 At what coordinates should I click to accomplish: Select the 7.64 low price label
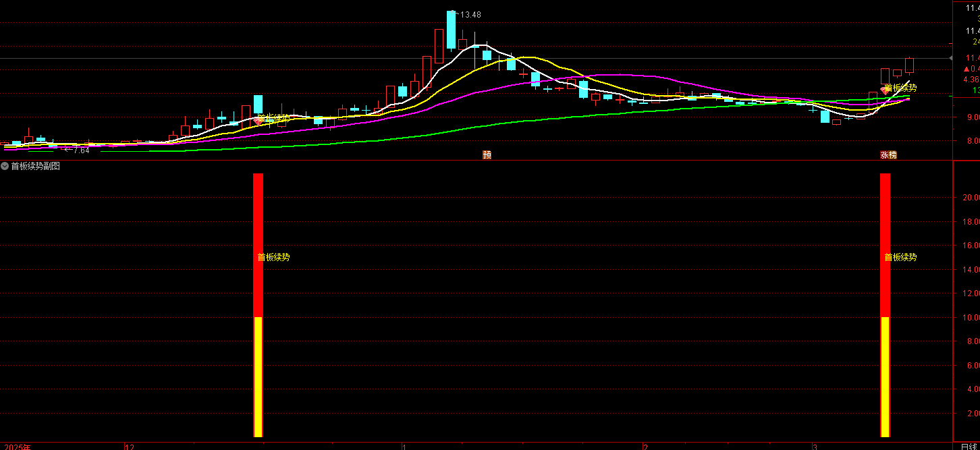[x=80, y=150]
